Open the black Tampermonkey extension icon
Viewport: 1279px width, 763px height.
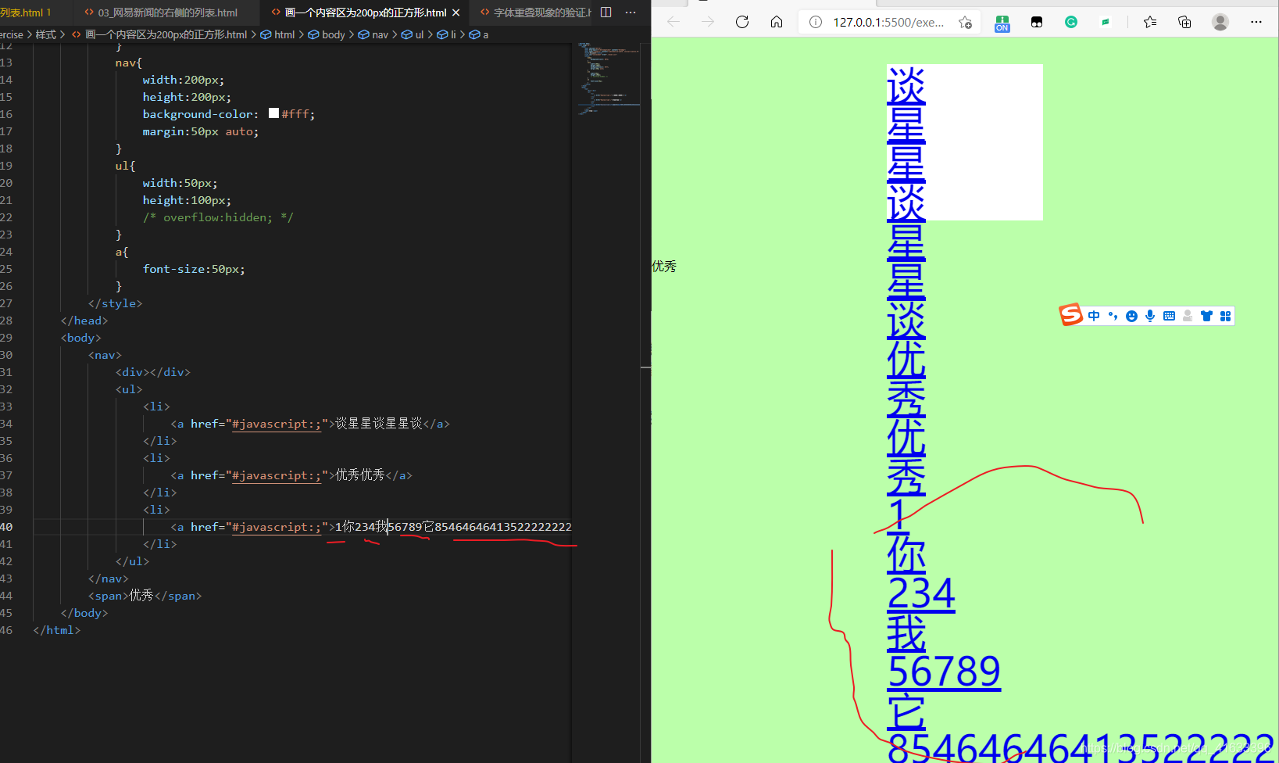pos(1037,22)
